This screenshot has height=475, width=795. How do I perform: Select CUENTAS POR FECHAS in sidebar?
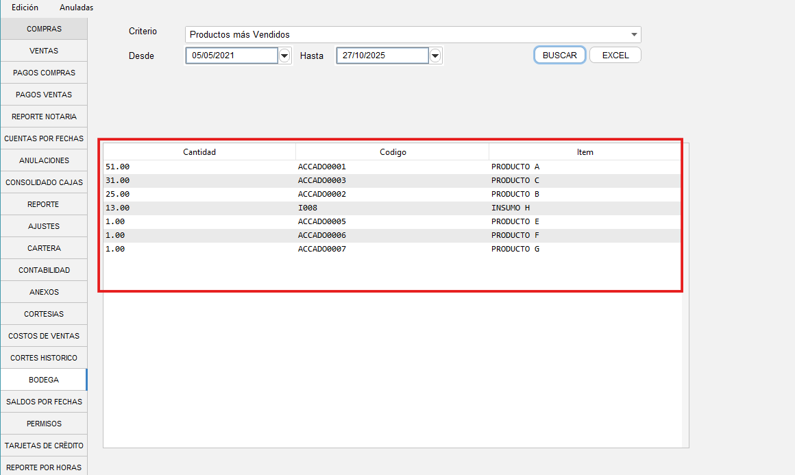coord(44,138)
